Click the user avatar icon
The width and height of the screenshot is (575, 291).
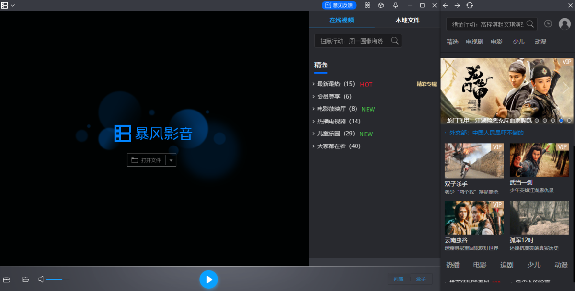564,23
